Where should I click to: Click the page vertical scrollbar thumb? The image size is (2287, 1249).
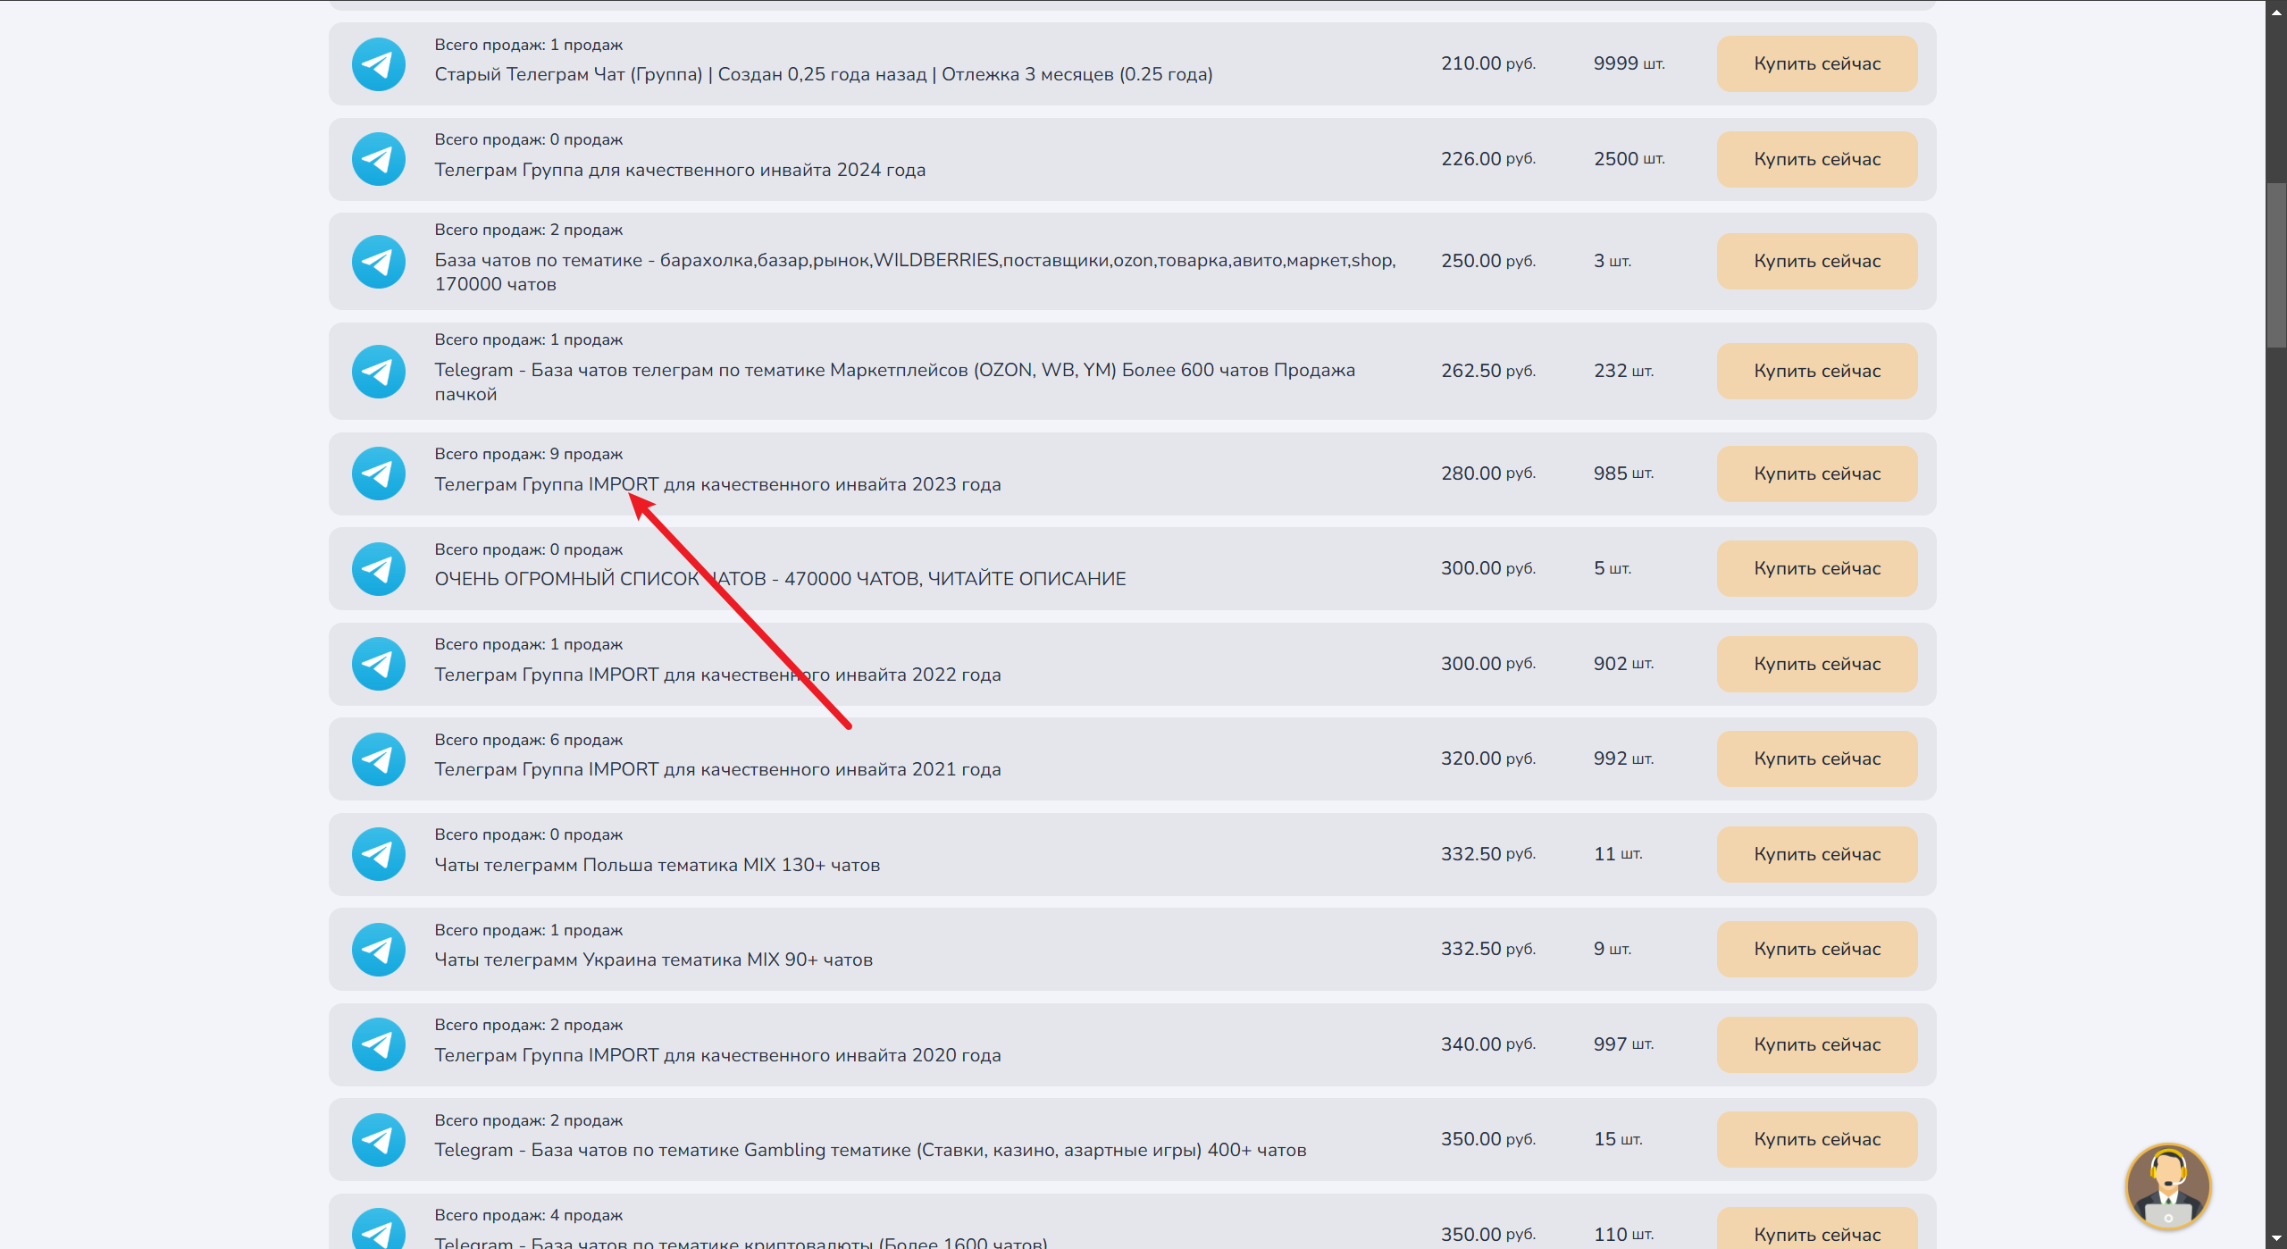pos(2276,265)
